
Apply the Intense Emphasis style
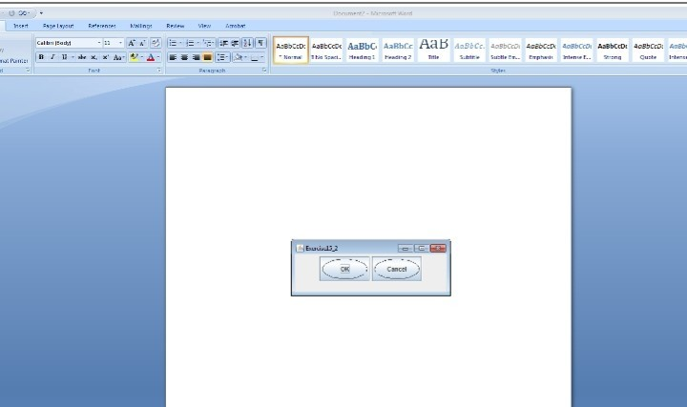576,50
